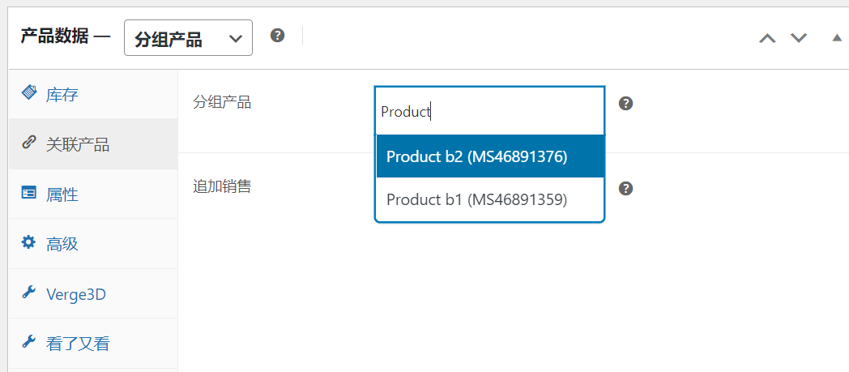Screen dimensions: 849x372
Task: Click help icon for 分组产品 field
Action: coord(626,104)
